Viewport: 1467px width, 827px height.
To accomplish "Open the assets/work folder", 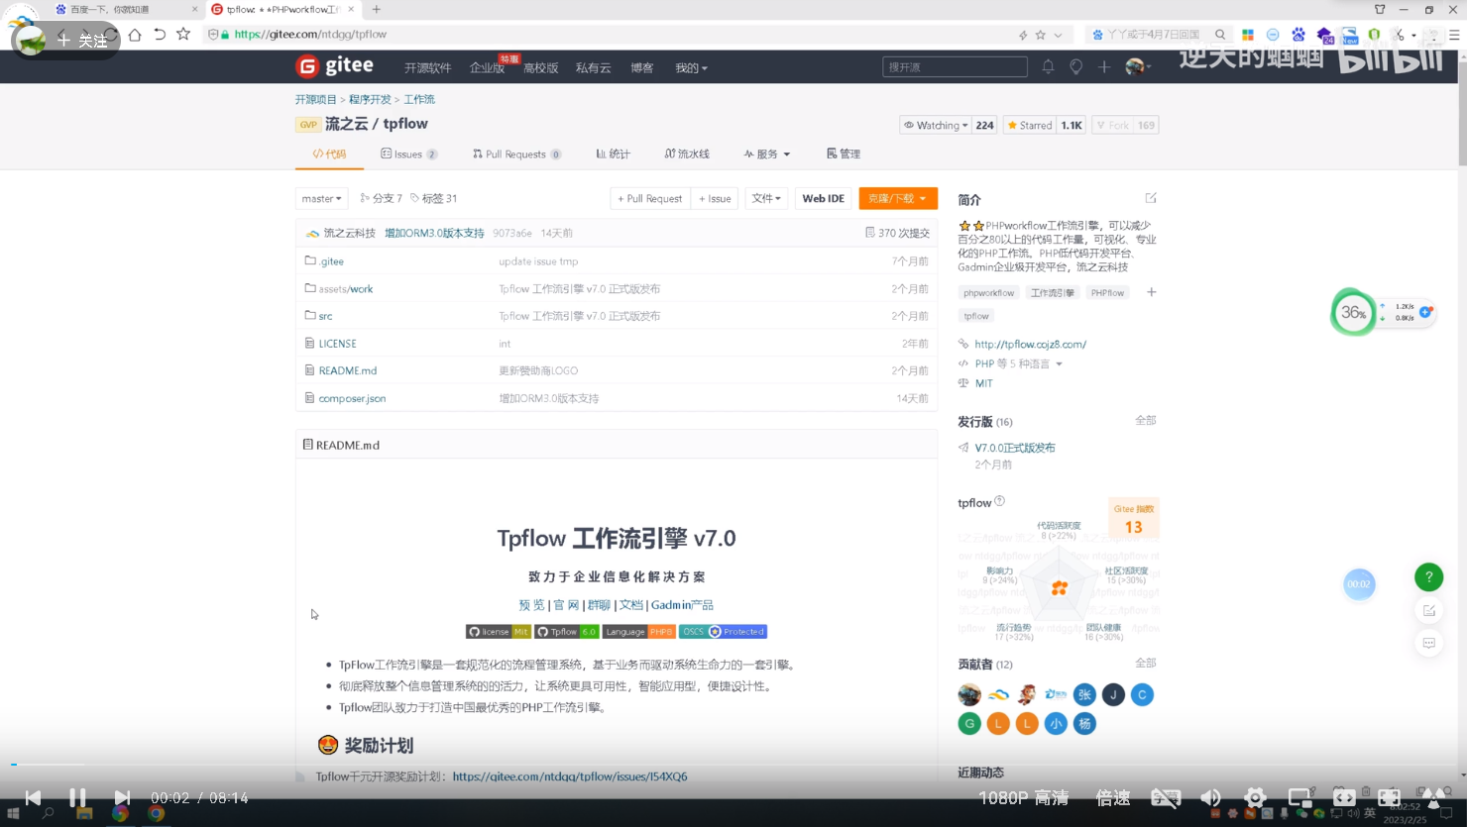I will click(346, 289).
